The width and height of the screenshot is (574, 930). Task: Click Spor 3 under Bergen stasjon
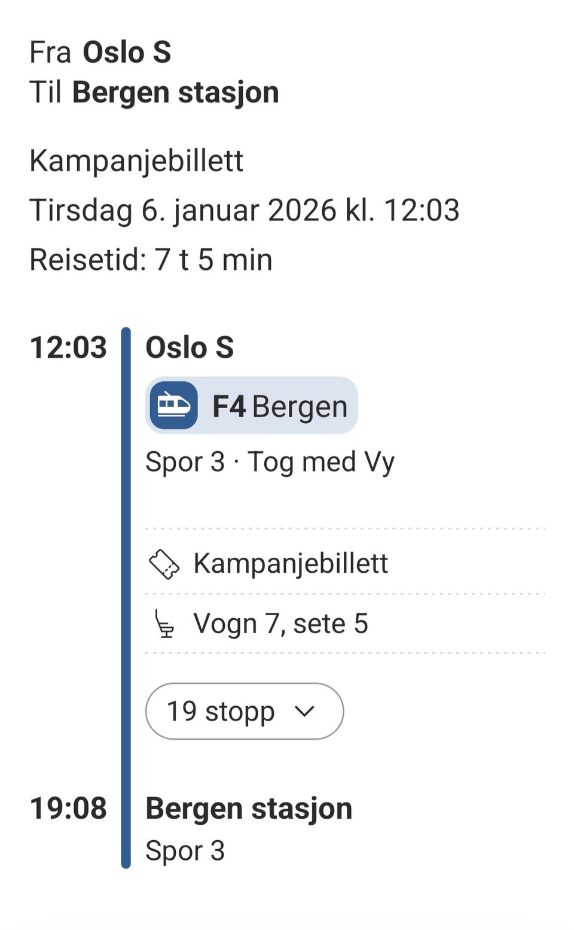click(x=185, y=850)
